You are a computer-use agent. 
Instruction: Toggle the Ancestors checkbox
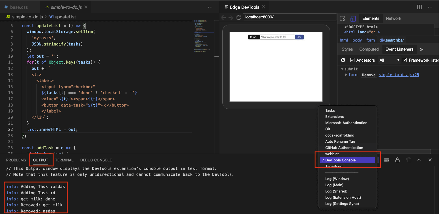click(352, 60)
